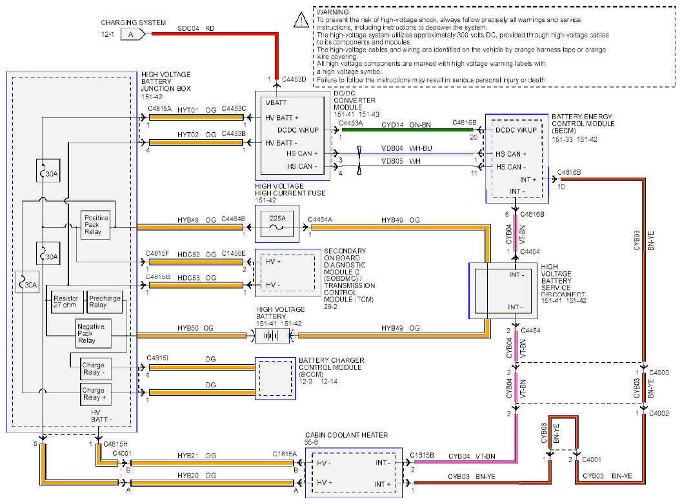Click the charging system connector A arrow
The image size is (682, 504).
[133, 34]
